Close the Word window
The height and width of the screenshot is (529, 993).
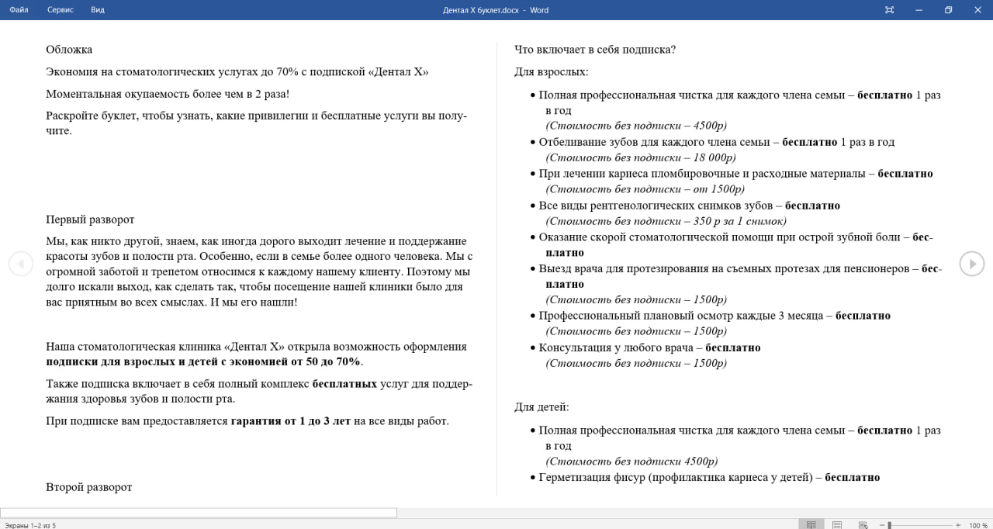(977, 10)
